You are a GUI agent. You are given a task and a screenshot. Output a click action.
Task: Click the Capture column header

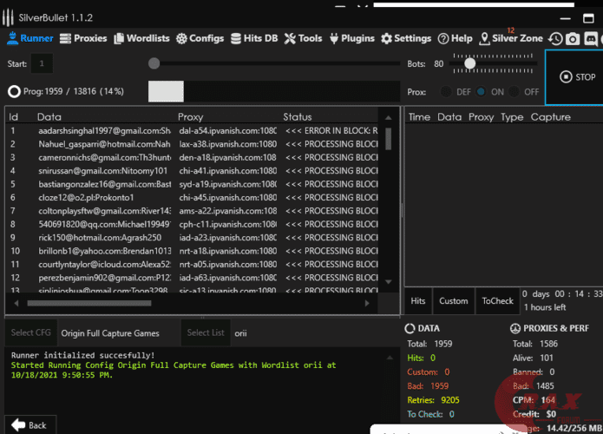pos(551,117)
